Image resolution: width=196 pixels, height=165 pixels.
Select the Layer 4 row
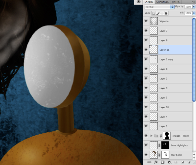168,116
